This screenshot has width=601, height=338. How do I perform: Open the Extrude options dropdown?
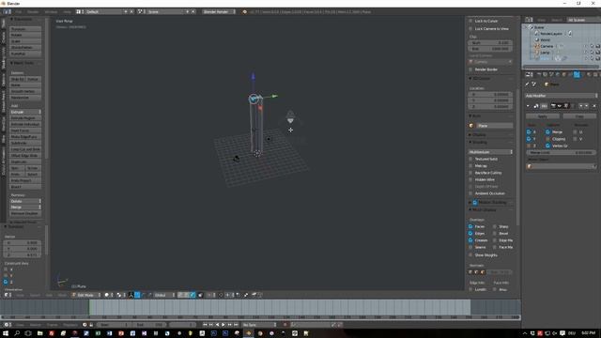[25, 112]
